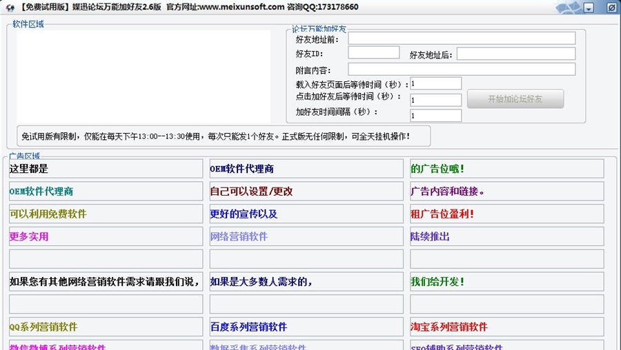
Task: Click the app icon in the title bar
Action: pos(10,7)
